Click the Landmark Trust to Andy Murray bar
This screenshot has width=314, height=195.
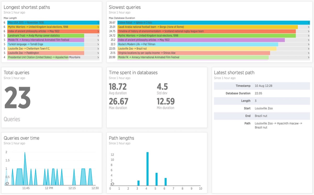point(46,36)
